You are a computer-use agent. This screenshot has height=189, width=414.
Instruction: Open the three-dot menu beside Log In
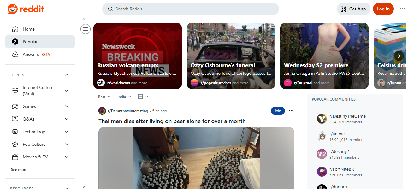point(403,9)
